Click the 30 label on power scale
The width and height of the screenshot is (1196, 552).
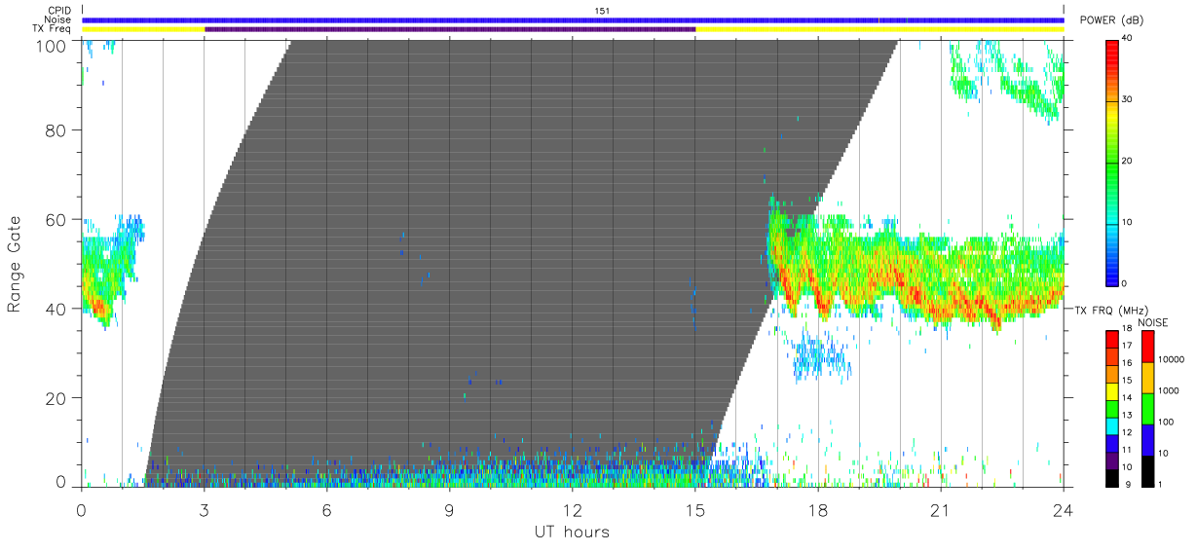click(1128, 99)
